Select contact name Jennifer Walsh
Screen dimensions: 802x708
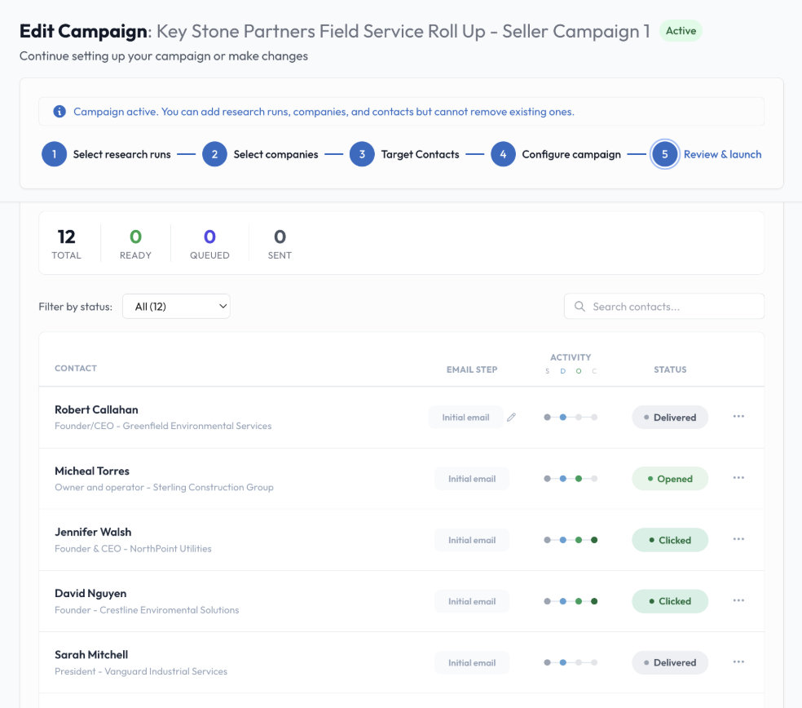[93, 532]
